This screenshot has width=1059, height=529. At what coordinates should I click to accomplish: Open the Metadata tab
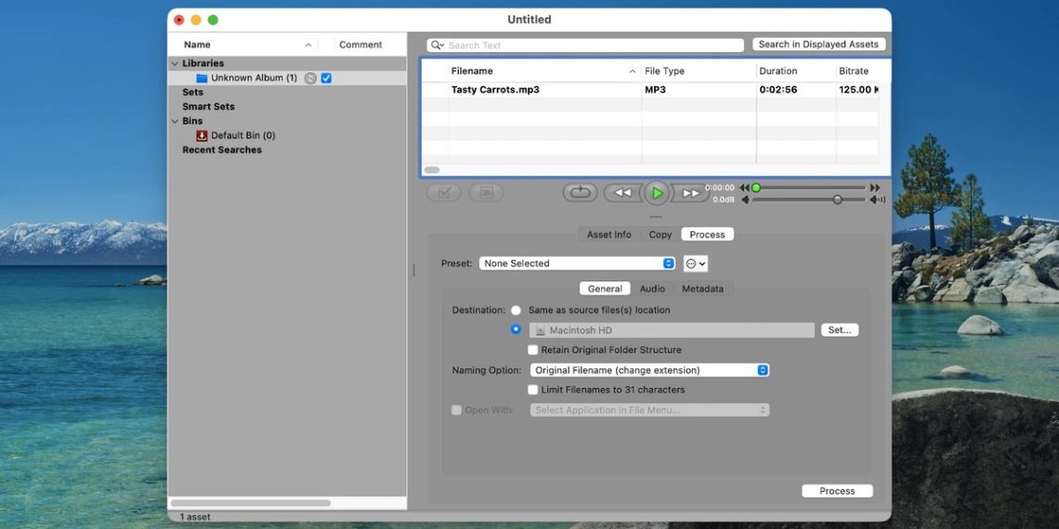click(702, 289)
